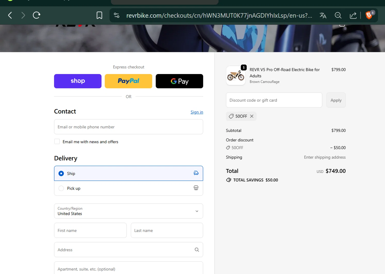Go forward with the browser arrow
Image resolution: width=385 pixels, height=274 pixels.
click(23, 15)
